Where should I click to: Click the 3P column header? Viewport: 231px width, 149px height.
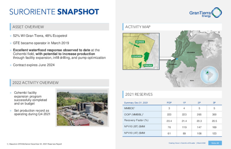[214, 103]
